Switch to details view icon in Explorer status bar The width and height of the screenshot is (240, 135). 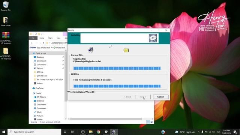coord(148,122)
